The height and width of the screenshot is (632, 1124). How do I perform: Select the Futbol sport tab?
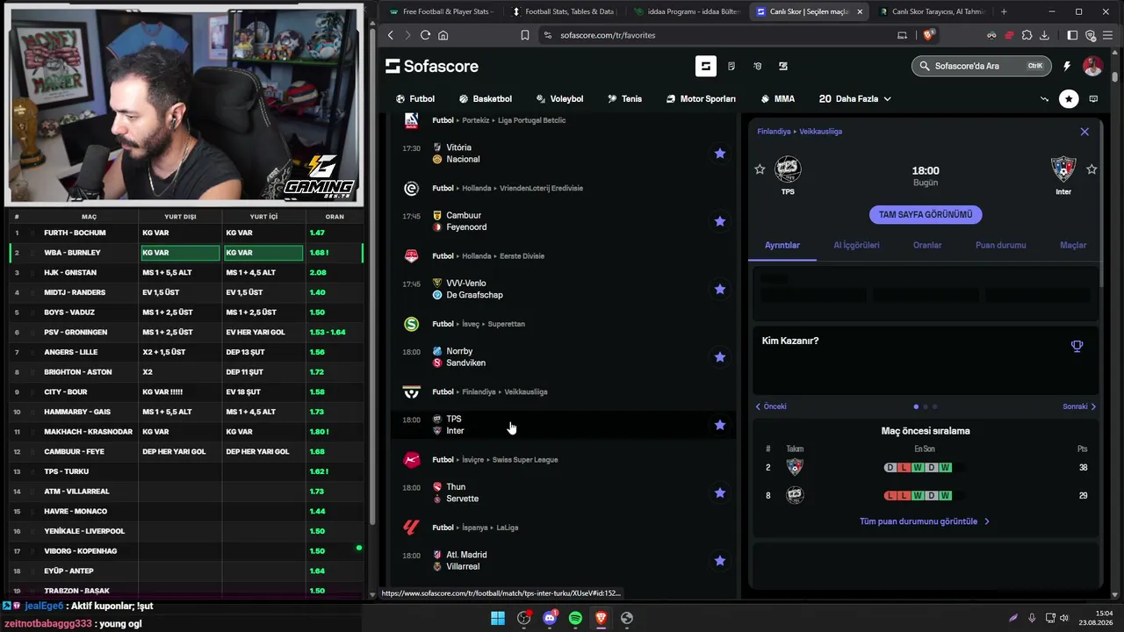pyautogui.click(x=415, y=99)
